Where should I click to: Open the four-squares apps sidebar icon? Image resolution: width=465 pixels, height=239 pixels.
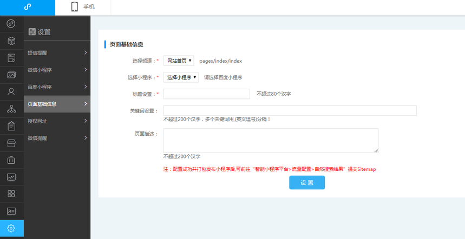pos(11,194)
